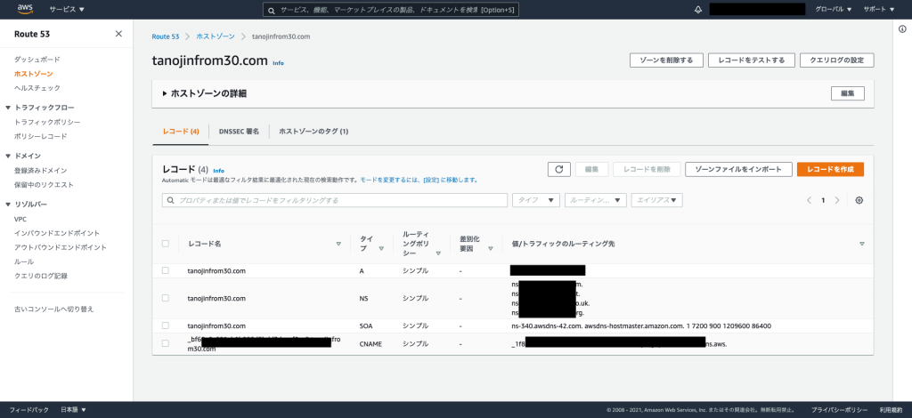Go to previous page of records

809,200
